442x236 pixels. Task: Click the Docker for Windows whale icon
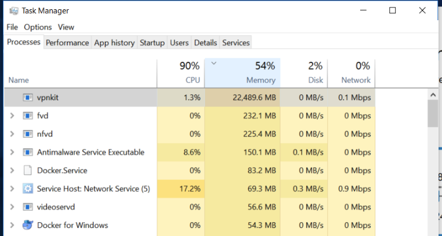coord(28,225)
